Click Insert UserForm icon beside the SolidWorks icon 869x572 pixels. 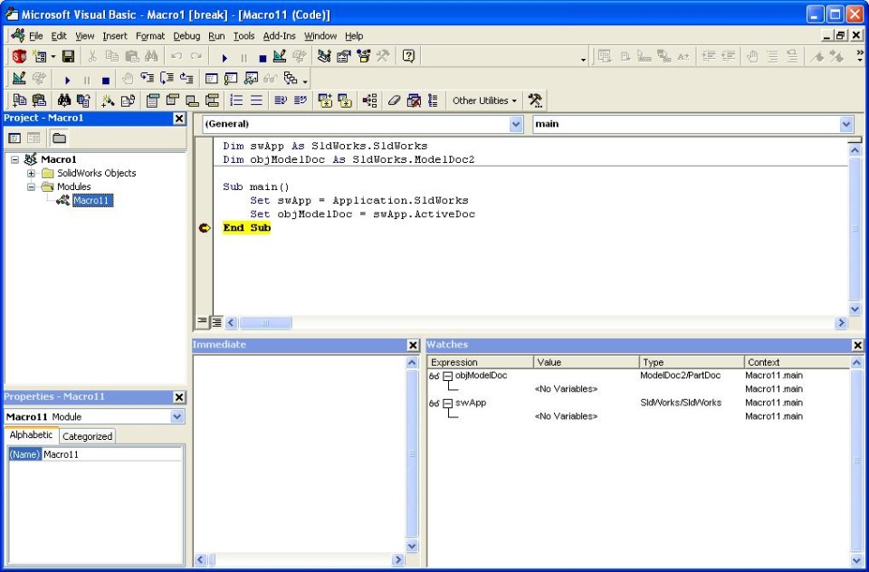pos(40,56)
